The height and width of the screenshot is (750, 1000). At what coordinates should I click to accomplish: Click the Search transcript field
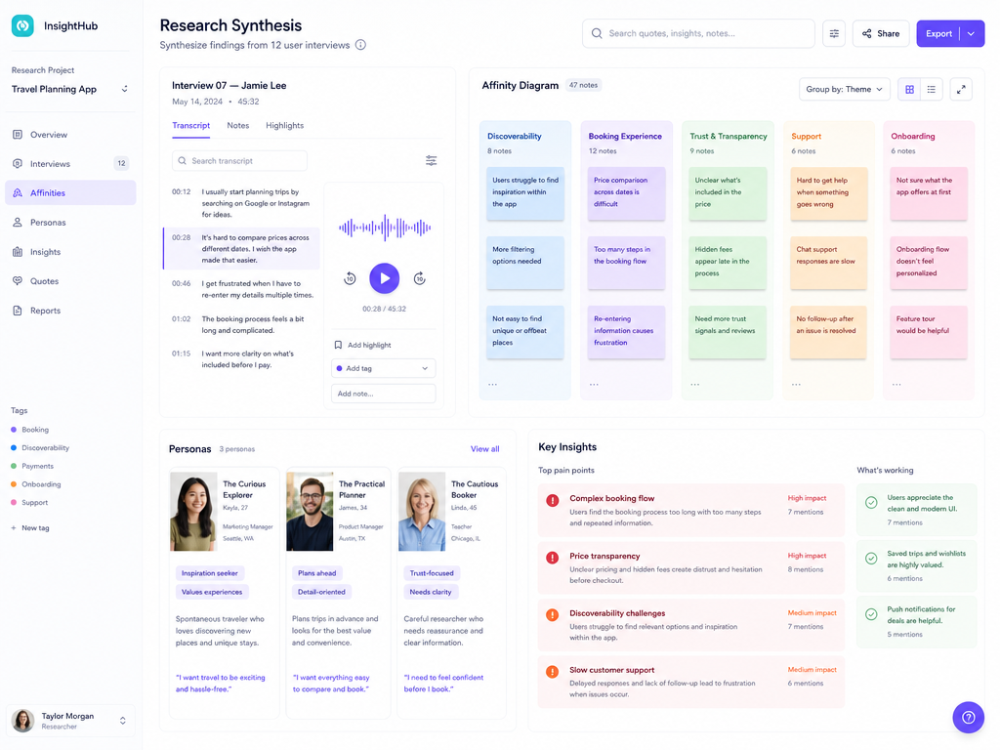tap(239, 161)
